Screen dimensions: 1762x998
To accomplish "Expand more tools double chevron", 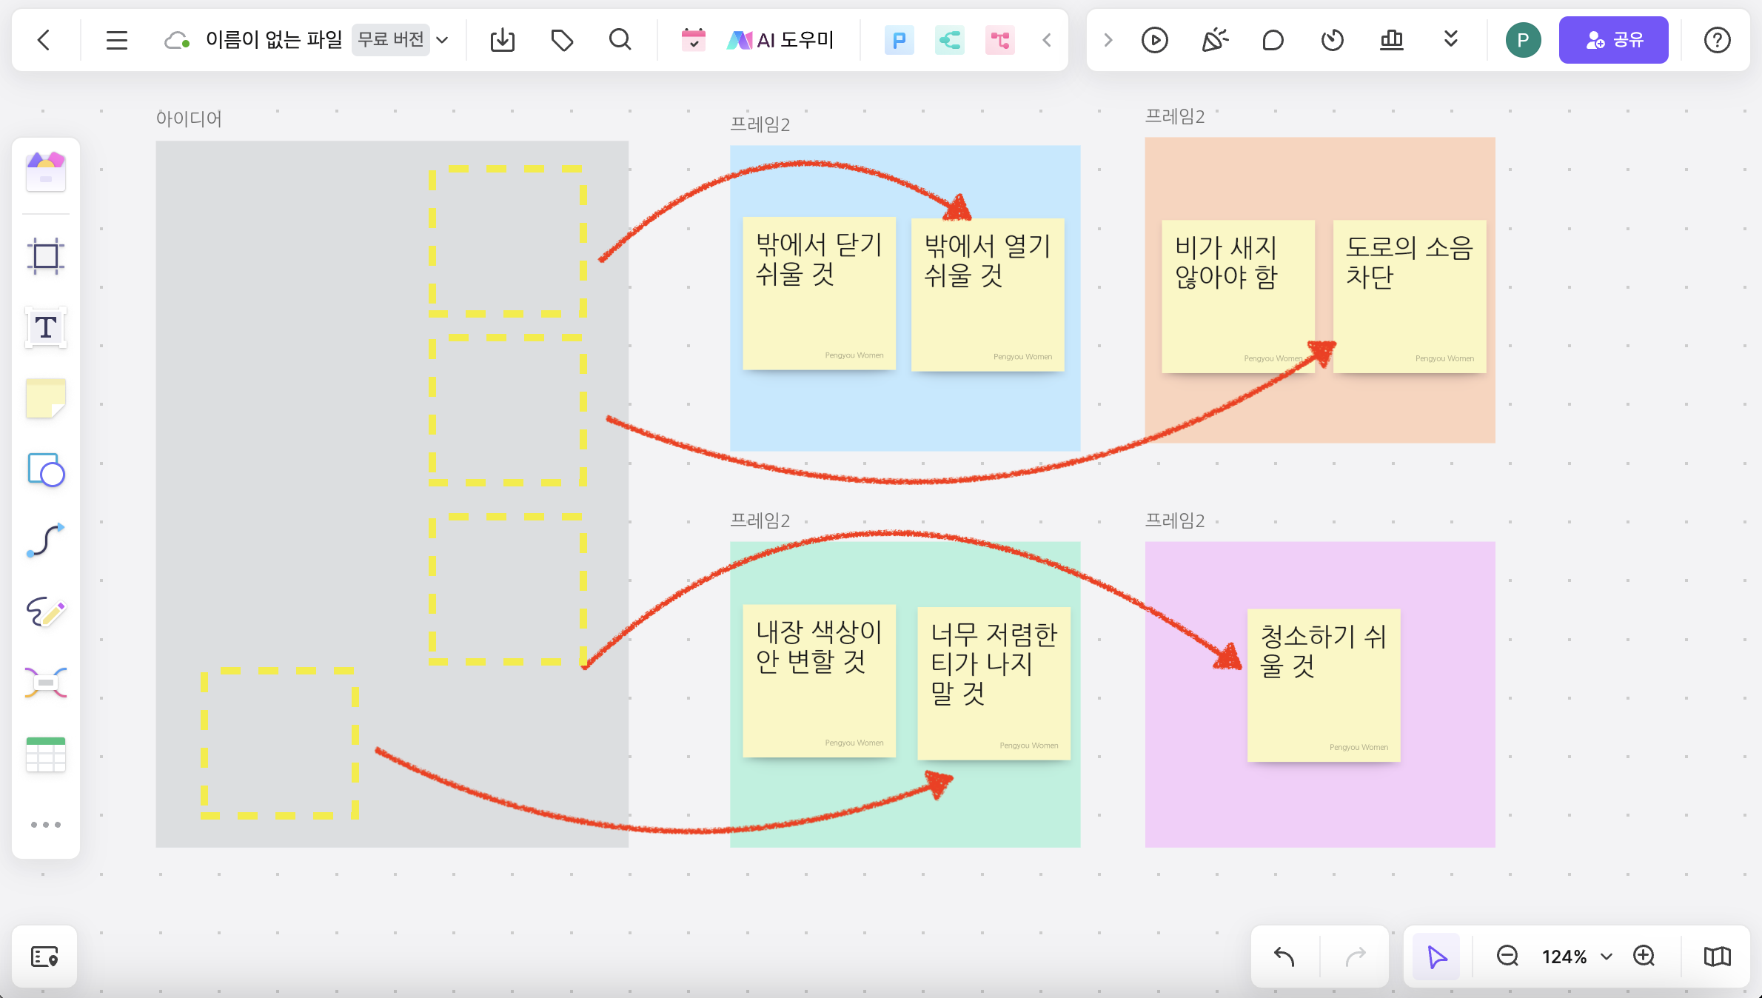I will 1451,39.
